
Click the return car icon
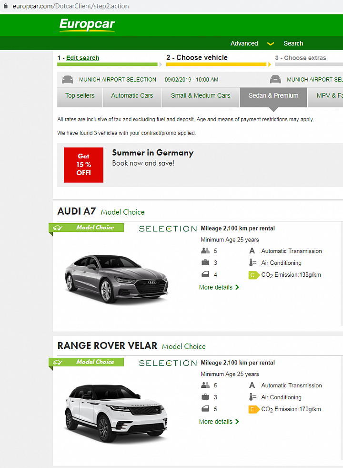click(x=275, y=80)
